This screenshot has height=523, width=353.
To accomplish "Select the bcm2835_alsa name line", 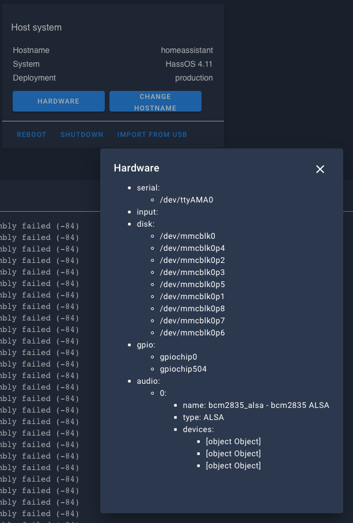I will tap(256, 405).
